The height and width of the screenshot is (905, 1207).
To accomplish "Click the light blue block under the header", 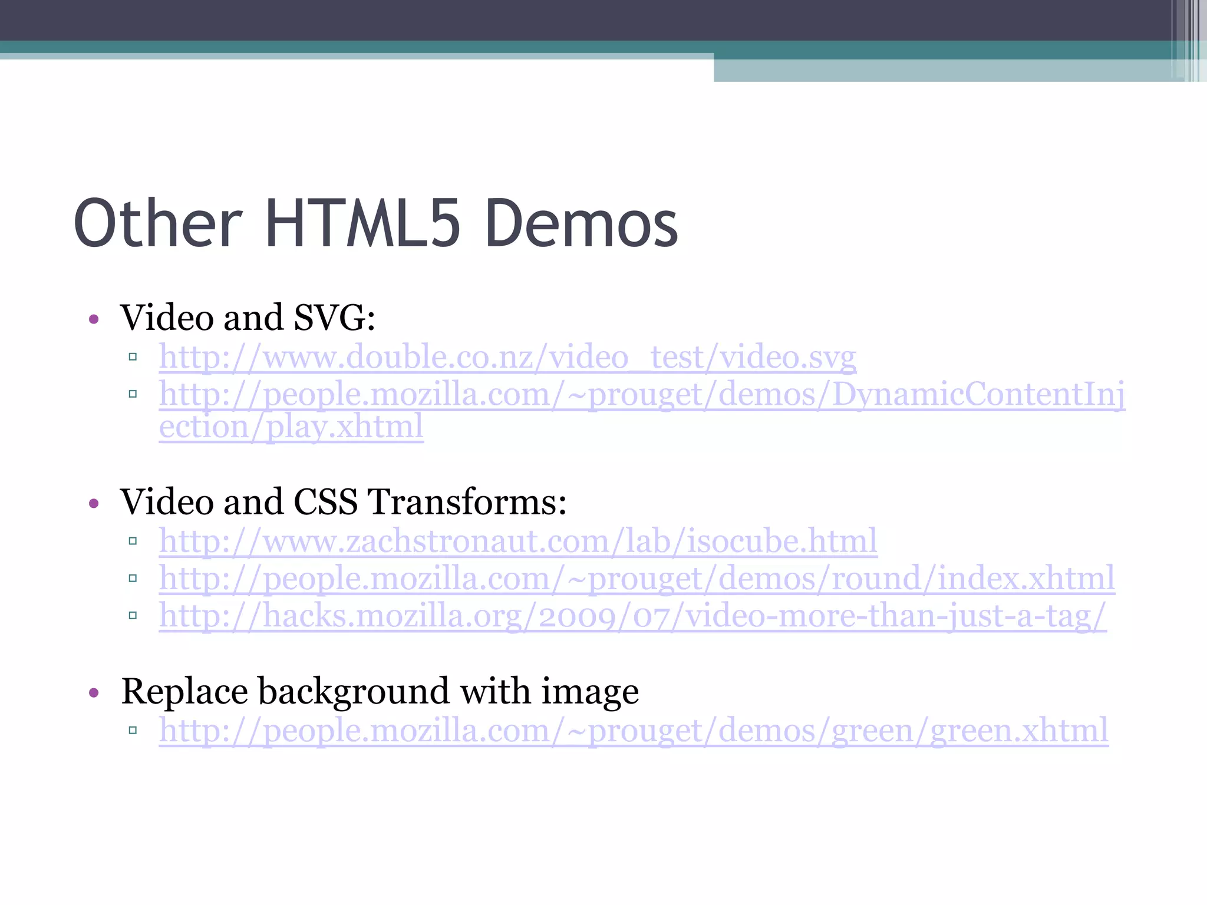I will pos(943,70).
